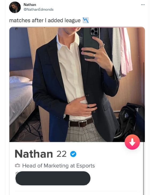
Task: Click the display name Nathan in tweet header
Action: pos(30,5)
